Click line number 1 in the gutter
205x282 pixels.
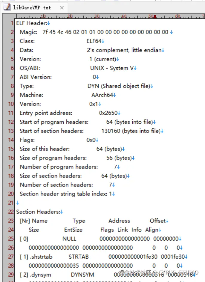[x=12, y=23]
